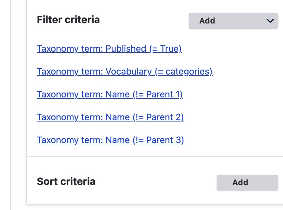Edit the Name (!= Parent 3) filter
283x210 pixels.
[110, 140]
